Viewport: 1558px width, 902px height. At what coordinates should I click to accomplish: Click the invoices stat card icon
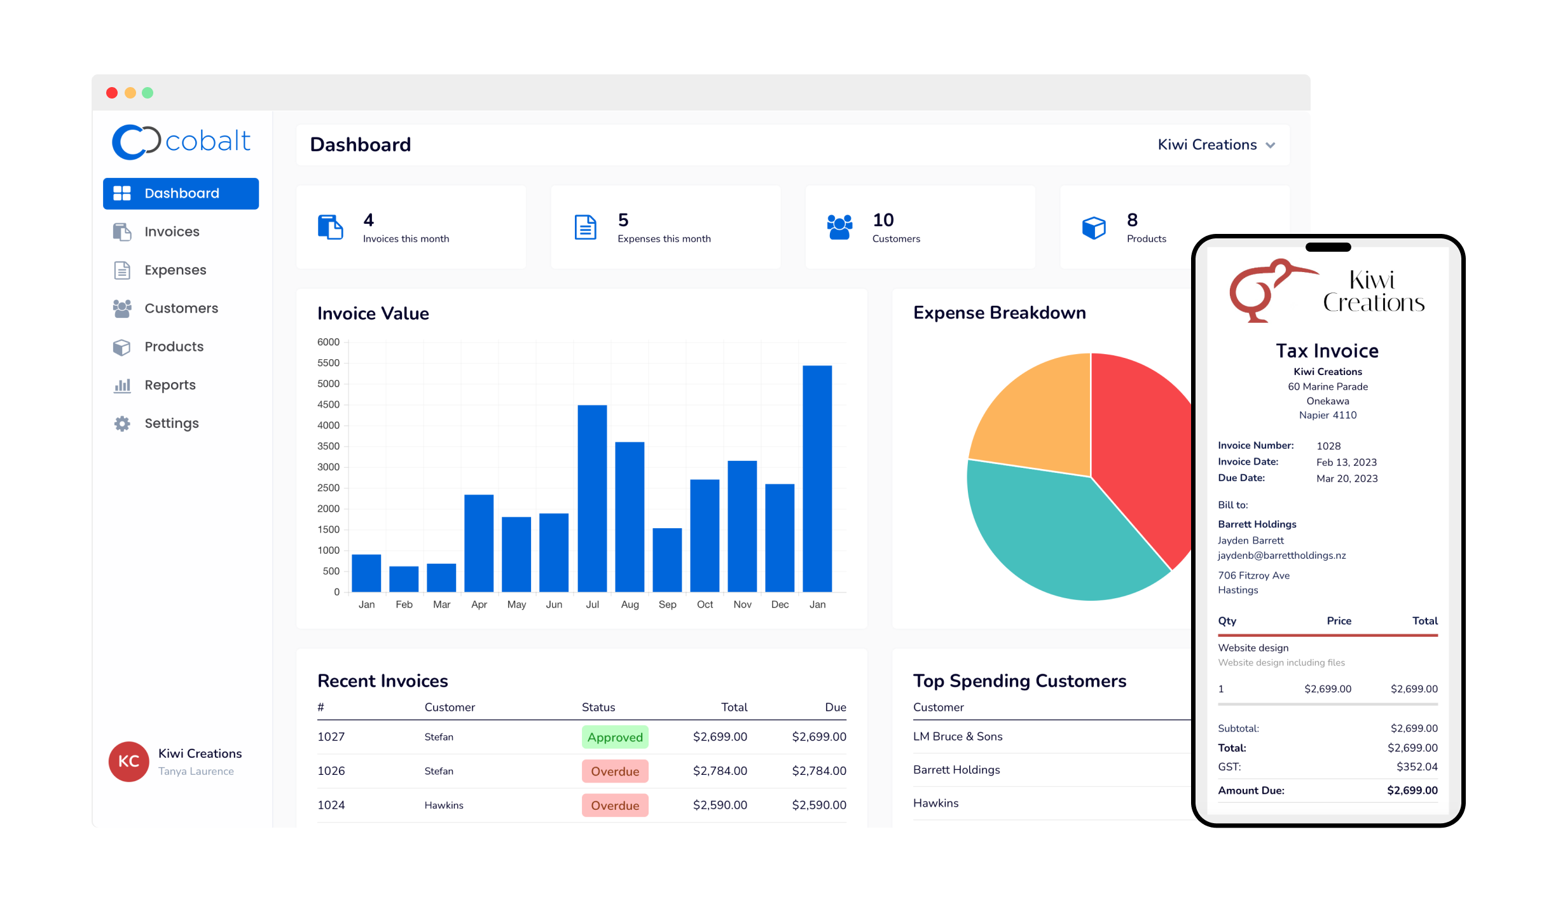click(x=329, y=227)
